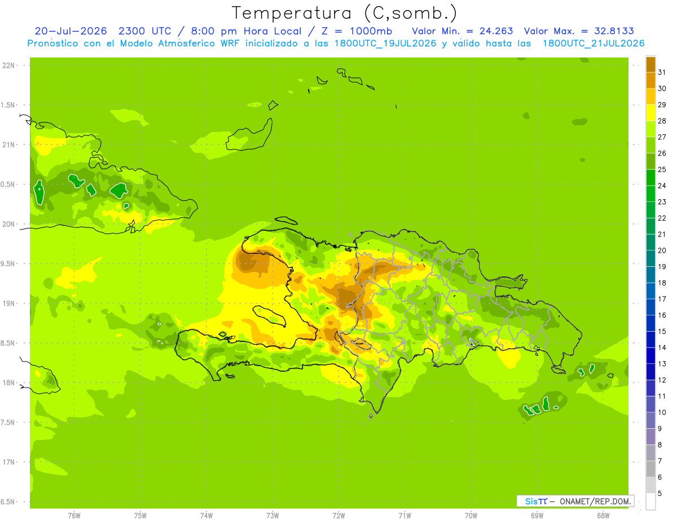Click the "20N" latitude label
The image size is (677, 523).
tap(8, 224)
